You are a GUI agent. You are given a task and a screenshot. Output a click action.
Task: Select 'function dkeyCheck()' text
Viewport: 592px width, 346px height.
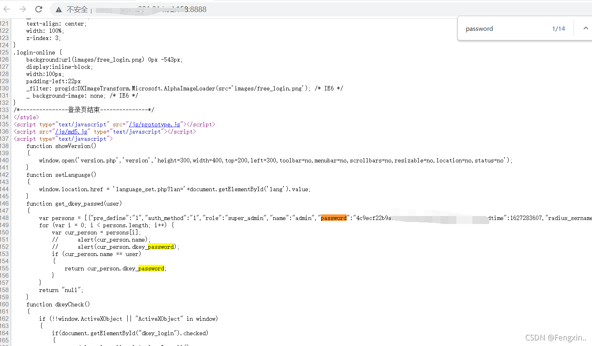coord(58,304)
